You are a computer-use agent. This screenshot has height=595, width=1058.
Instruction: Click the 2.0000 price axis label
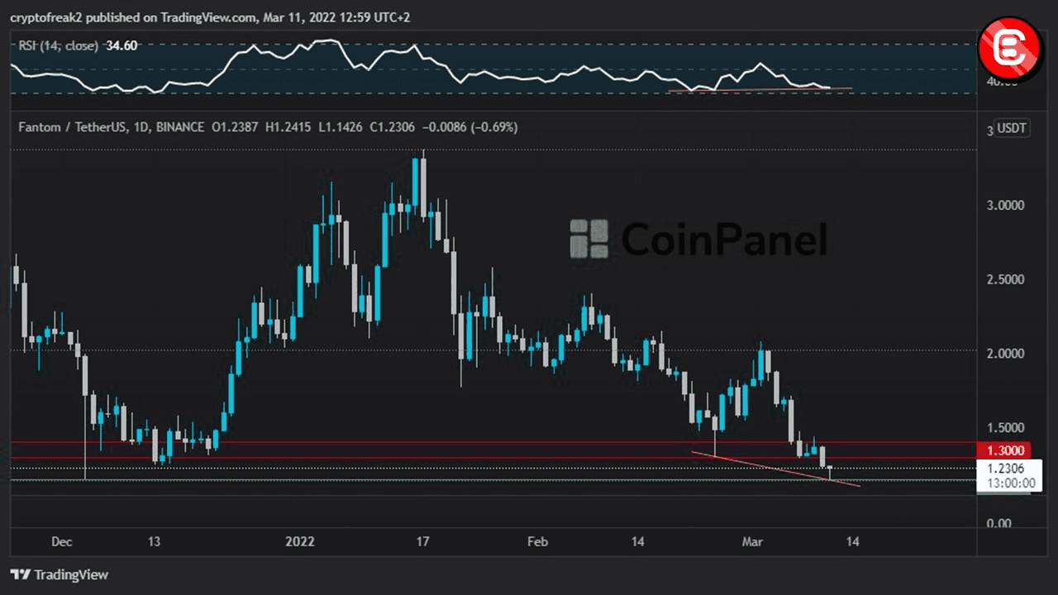coord(1006,353)
